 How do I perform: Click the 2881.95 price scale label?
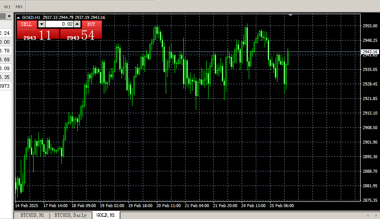pyautogui.click(x=370, y=186)
